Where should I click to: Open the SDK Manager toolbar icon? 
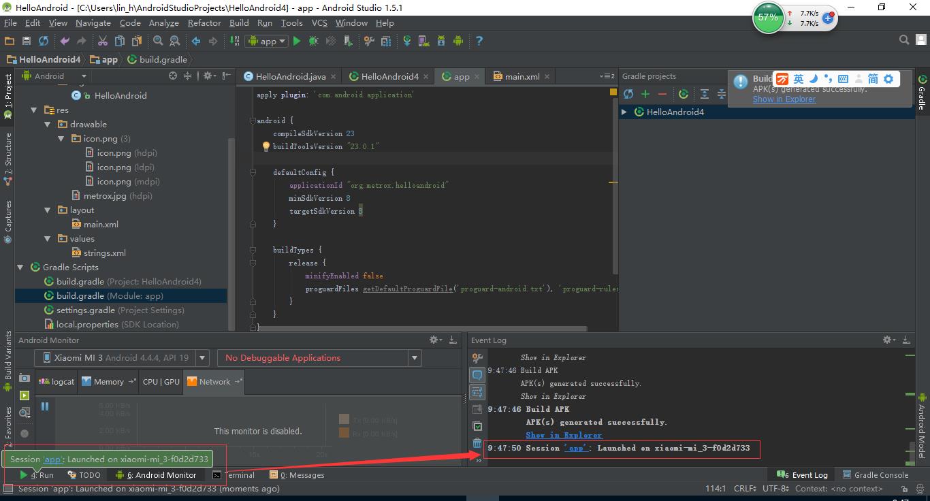(x=441, y=41)
